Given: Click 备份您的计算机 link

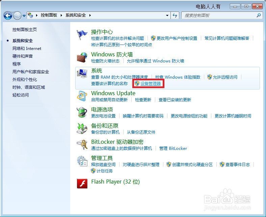Looking at the screenshot, I should pos(105,132).
